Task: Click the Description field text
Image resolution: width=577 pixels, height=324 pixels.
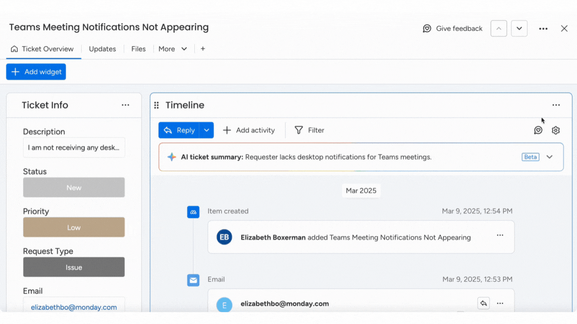Action: pos(74,147)
